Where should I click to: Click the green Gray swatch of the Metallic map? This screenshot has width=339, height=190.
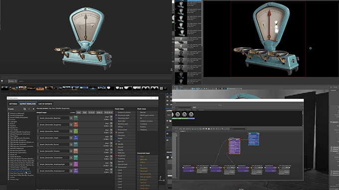click(x=76, y=131)
